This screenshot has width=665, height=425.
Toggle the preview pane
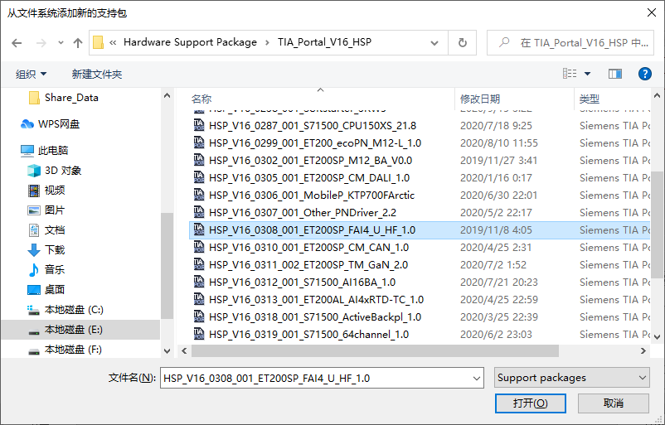pos(615,74)
